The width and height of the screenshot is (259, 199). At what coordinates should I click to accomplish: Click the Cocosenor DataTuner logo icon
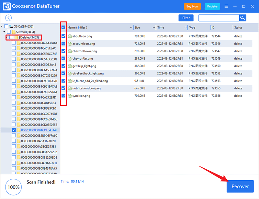[x=6, y=6]
